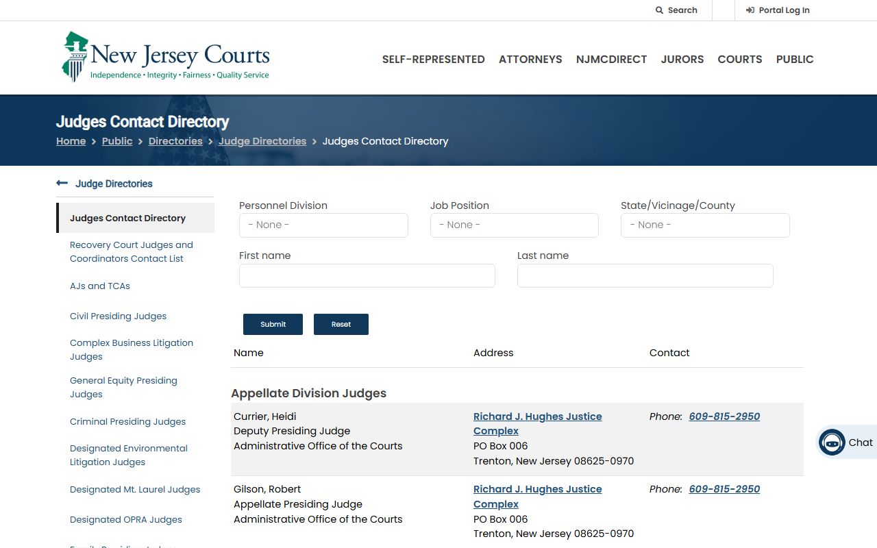The width and height of the screenshot is (877, 548).
Task: Open the Courts menu
Action: pyautogui.click(x=740, y=60)
